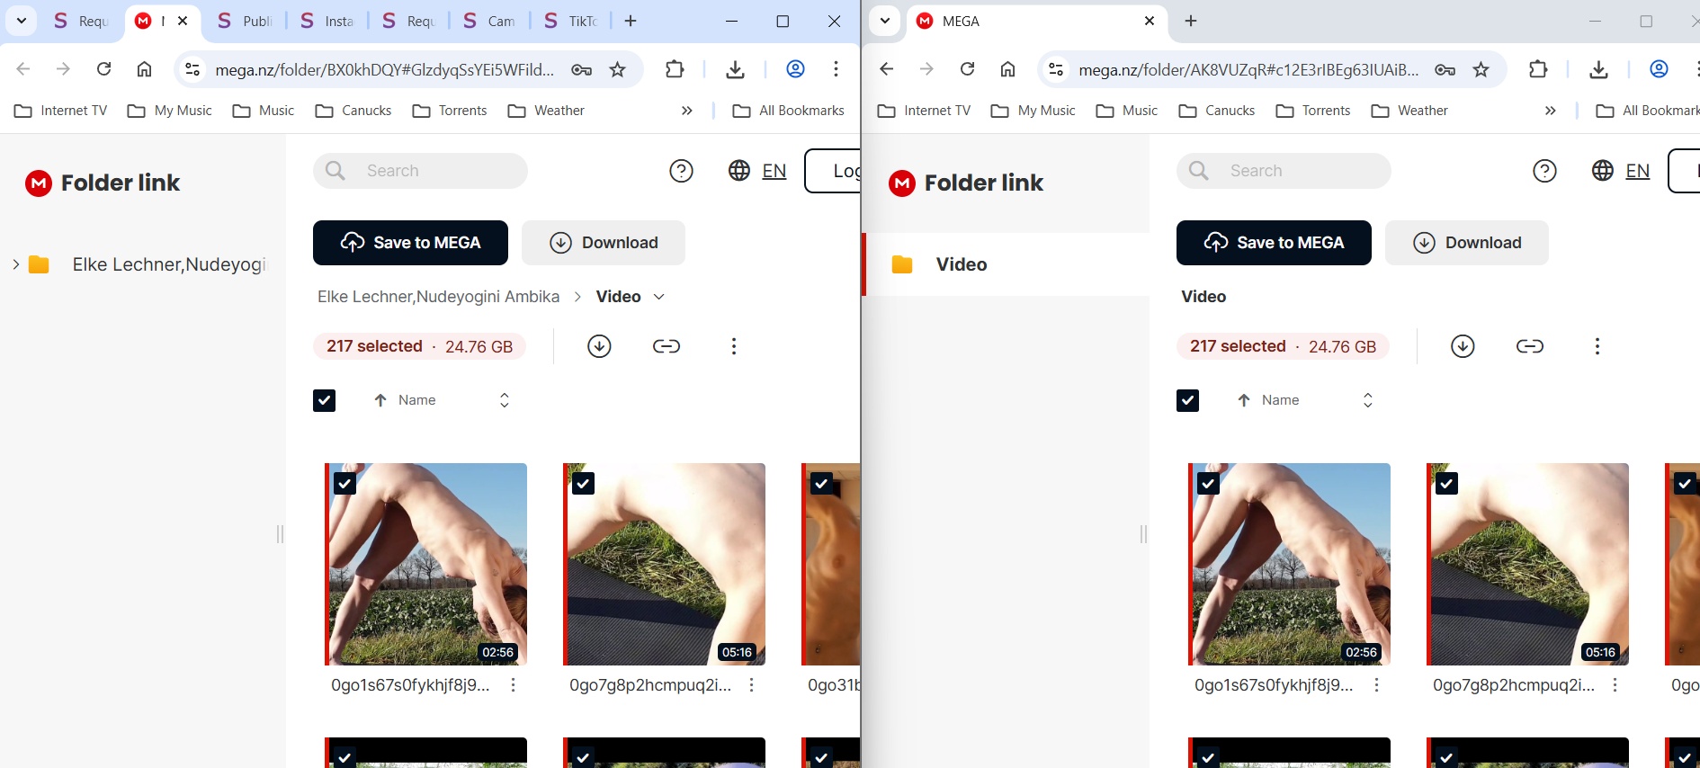Toggle select-all checkbox in right window
Viewport: 1700px width, 768px height.
pyautogui.click(x=1188, y=400)
